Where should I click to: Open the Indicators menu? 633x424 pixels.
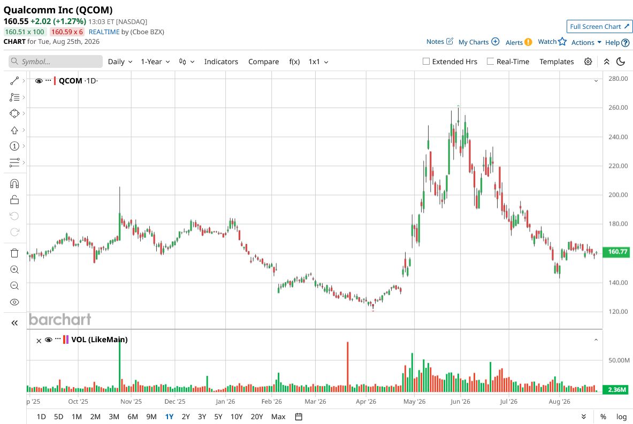pos(221,61)
